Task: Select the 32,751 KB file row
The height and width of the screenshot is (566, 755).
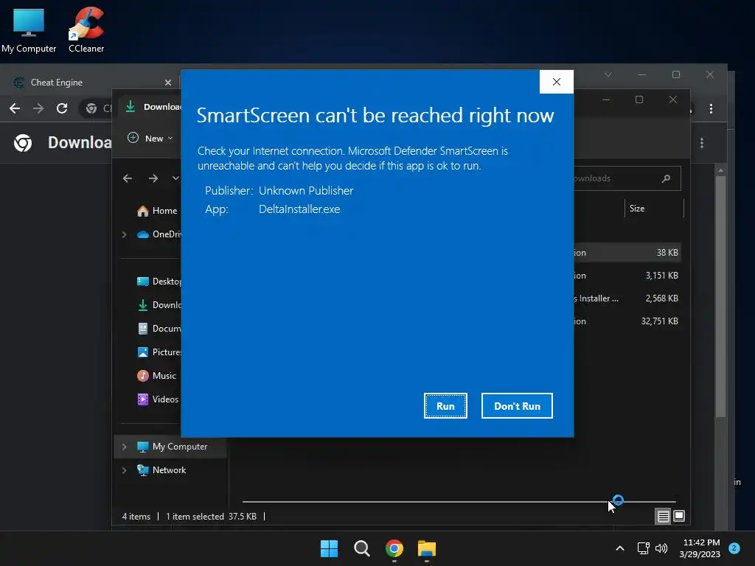Action: 627,321
